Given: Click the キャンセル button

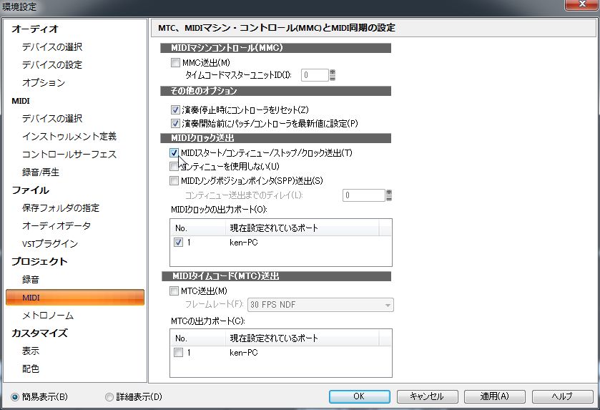Looking at the screenshot, I should pos(427,396).
